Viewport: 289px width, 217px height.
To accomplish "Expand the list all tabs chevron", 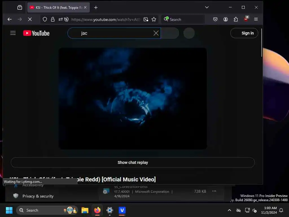I will tap(207, 7).
